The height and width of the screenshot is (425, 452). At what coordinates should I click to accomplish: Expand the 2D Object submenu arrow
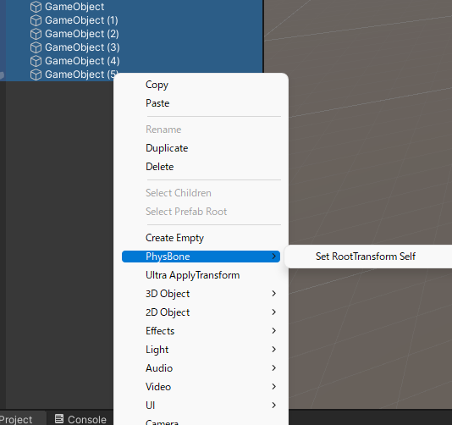pyautogui.click(x=274, y=312)
